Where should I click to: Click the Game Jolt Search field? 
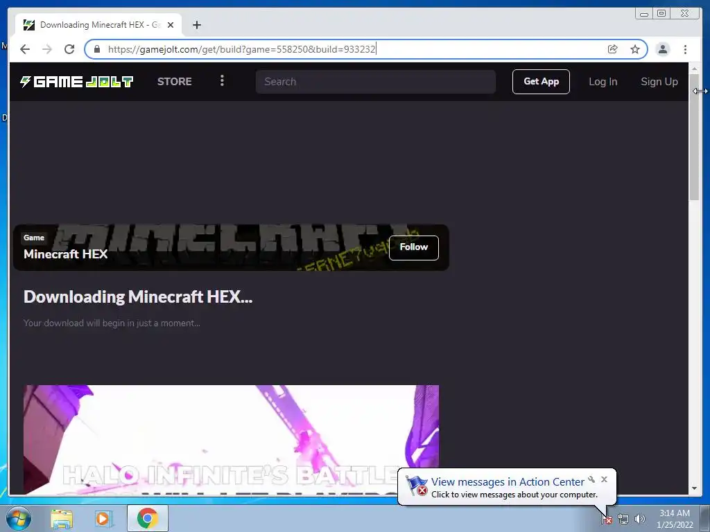point(375,82)
